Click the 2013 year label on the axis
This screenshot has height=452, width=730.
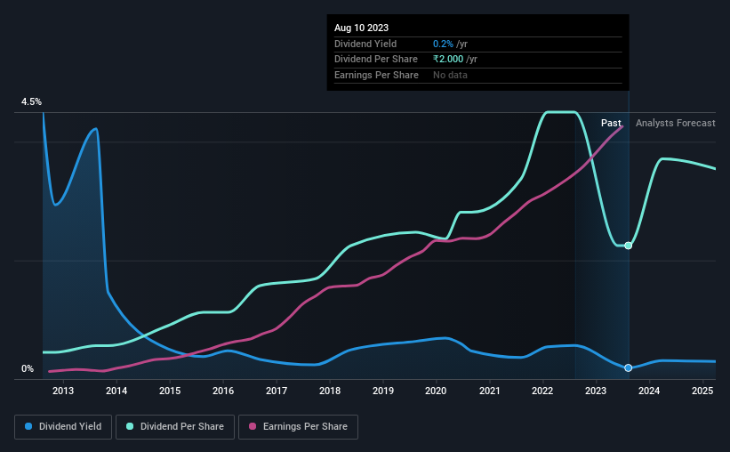click(63, 391)
